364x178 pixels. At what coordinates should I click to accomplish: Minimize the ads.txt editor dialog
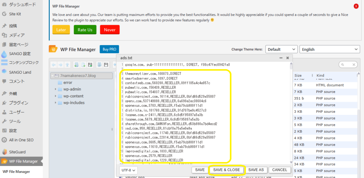(x=281, y=58)
